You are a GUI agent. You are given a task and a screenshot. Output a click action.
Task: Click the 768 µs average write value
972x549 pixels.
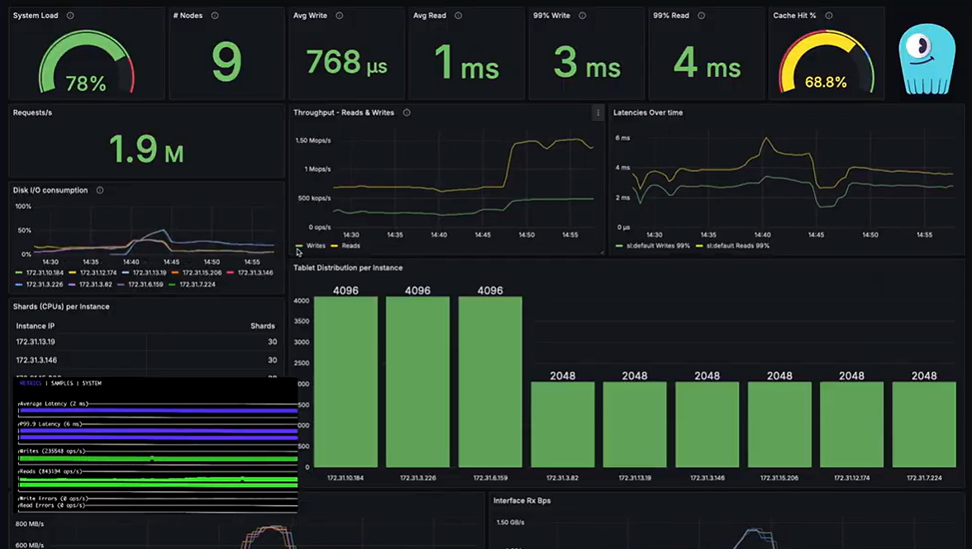346,62
